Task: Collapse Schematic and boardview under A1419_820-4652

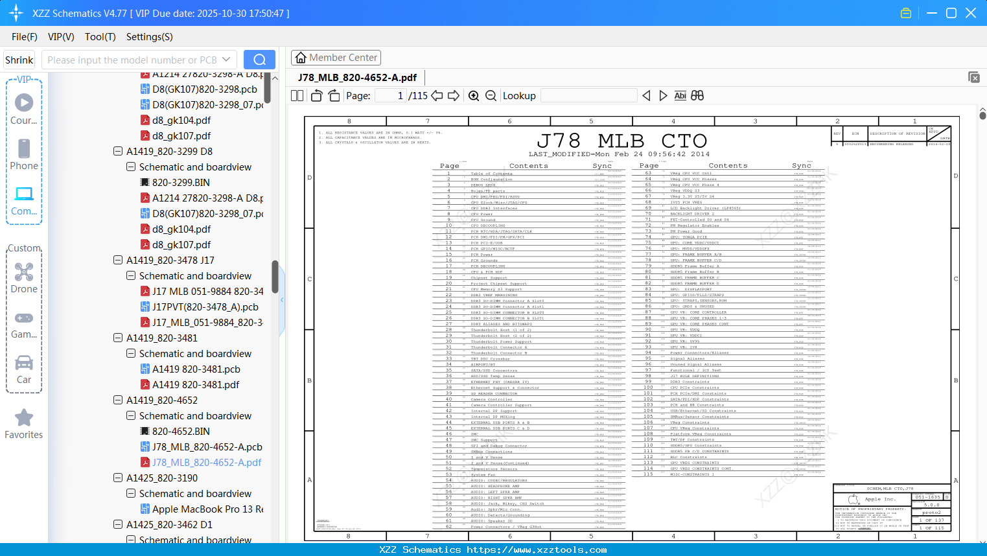Action: [x=131, y=416]
